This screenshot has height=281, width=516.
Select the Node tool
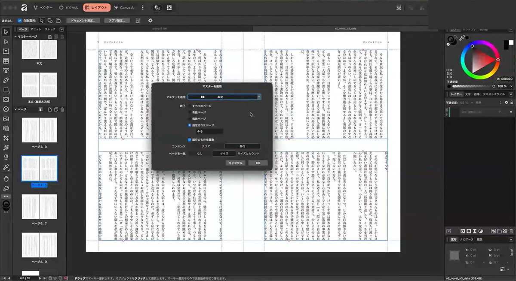pyautogui.click(x=6, y=42)
